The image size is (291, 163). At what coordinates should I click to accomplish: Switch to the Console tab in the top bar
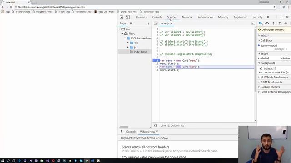(x=157, y=17)
